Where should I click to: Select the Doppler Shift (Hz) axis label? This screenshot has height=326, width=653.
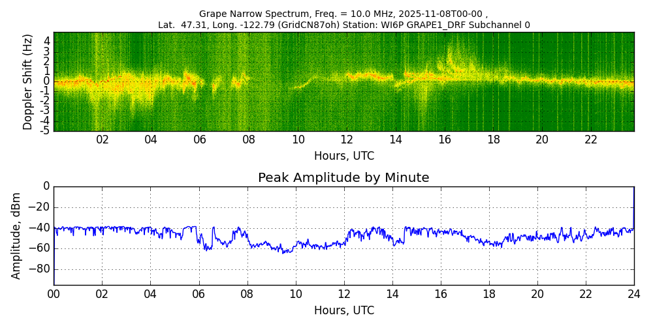(x=27, y=81)
